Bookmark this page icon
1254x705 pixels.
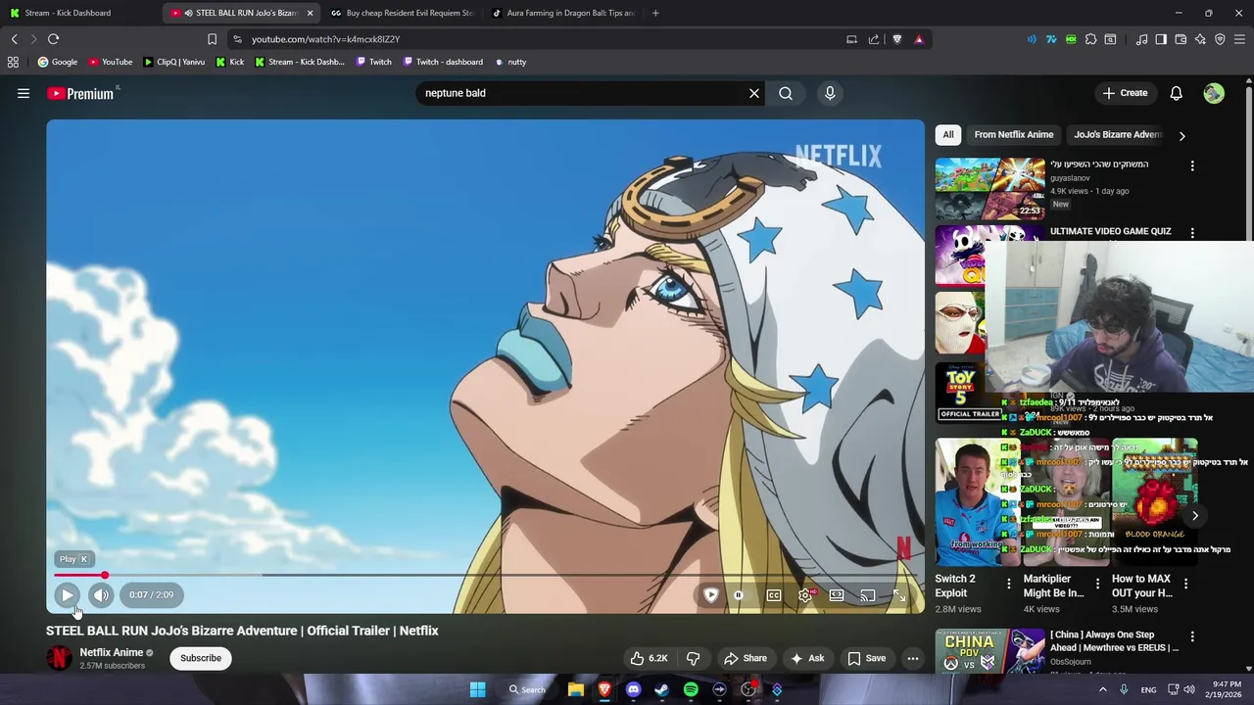pos(212,39)
